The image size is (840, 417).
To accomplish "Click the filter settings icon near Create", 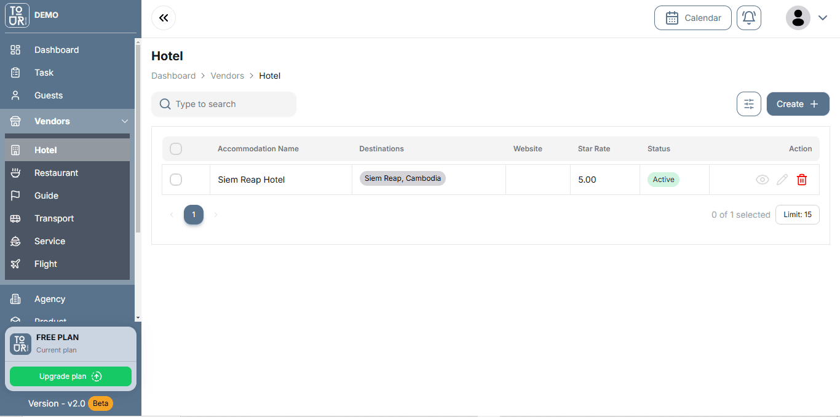I will [748, 104].
